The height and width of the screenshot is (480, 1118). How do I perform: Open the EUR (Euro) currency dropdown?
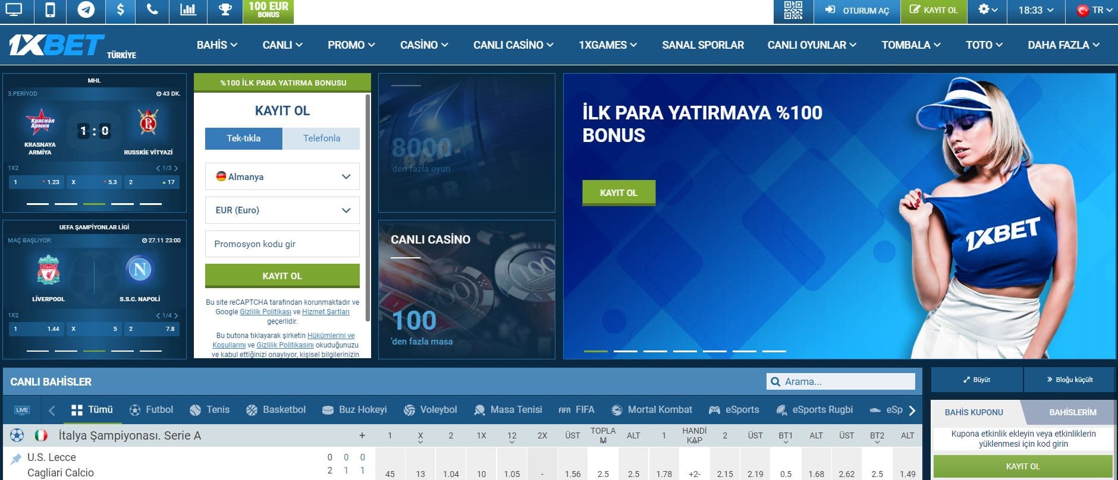pyautogui.click(x=282, y=210)
